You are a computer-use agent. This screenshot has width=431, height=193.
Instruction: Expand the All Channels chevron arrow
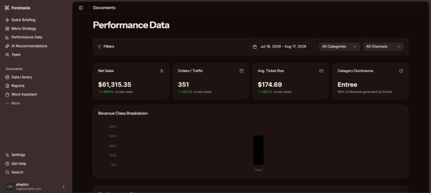[x=398, y=47]
